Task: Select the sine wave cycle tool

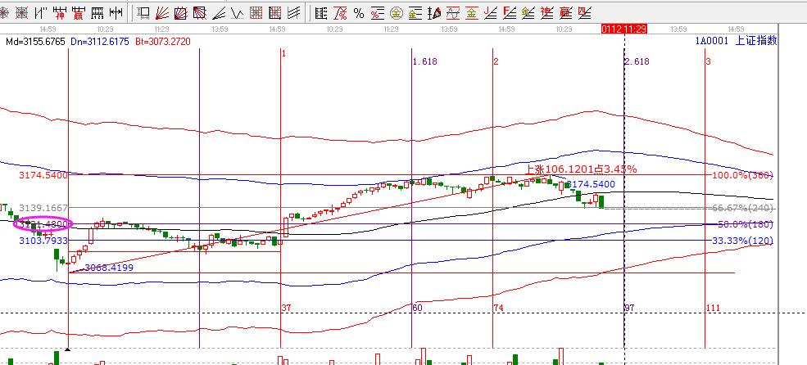Action: pyautogui.click(x=453, y=13)
